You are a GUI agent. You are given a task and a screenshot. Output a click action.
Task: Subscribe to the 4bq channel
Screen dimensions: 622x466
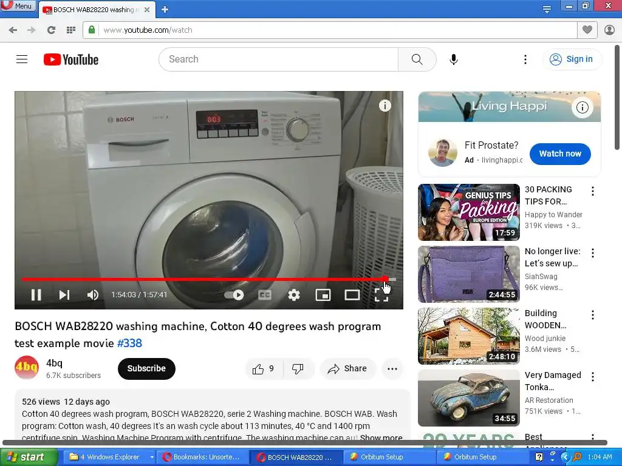(x=146, y=368)
